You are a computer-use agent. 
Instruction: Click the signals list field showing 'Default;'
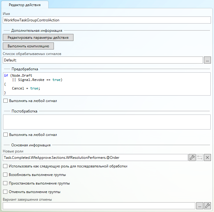(x=103, y=60)
